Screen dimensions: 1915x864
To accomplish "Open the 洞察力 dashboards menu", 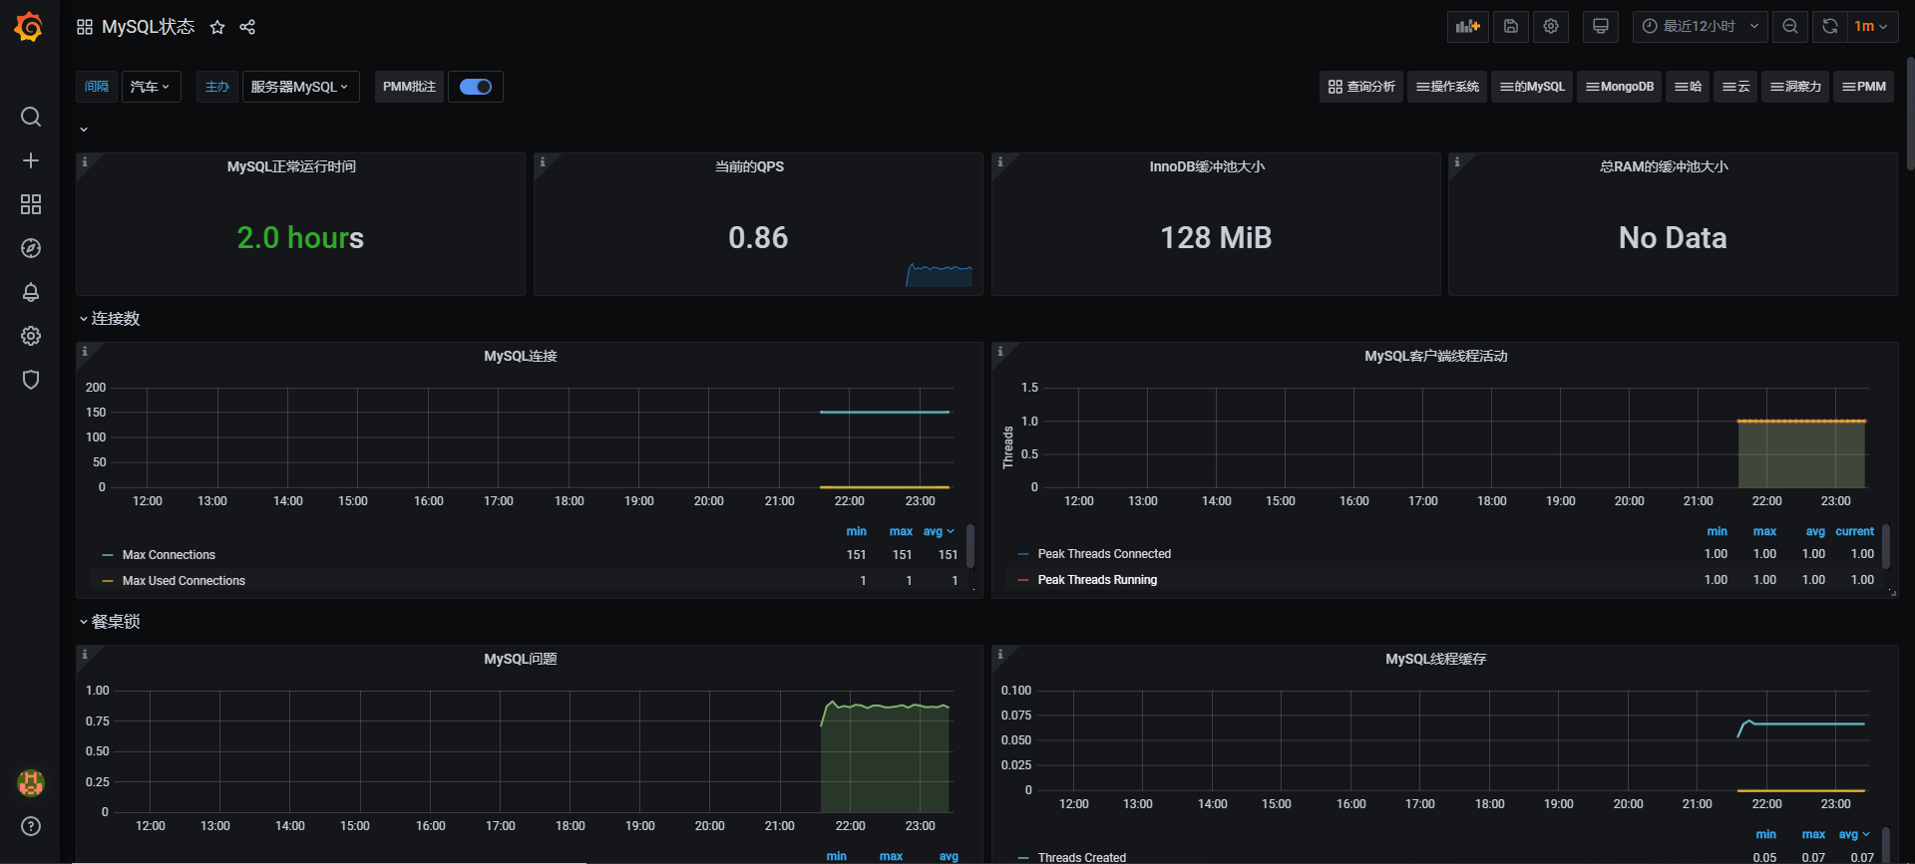I will point(1795,87).
